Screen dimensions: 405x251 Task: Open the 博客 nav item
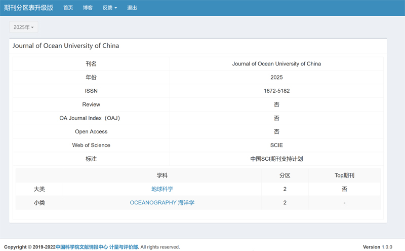88,8
